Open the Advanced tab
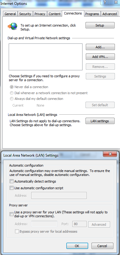Screen dimensions: 120x255 coord(109,14)
